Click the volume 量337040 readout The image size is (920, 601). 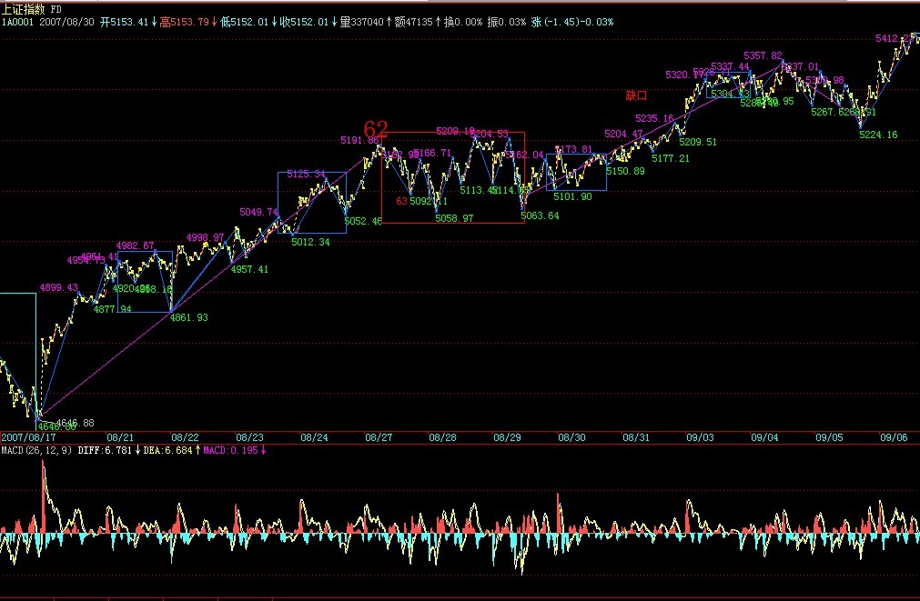pos(361,21)
